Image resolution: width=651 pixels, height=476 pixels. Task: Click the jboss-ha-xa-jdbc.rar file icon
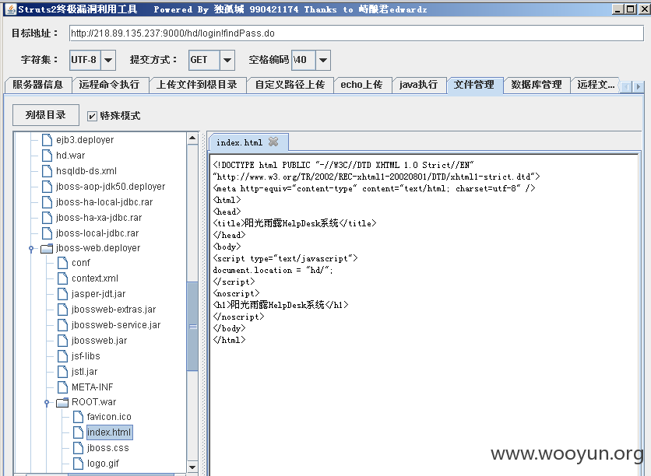47,218
